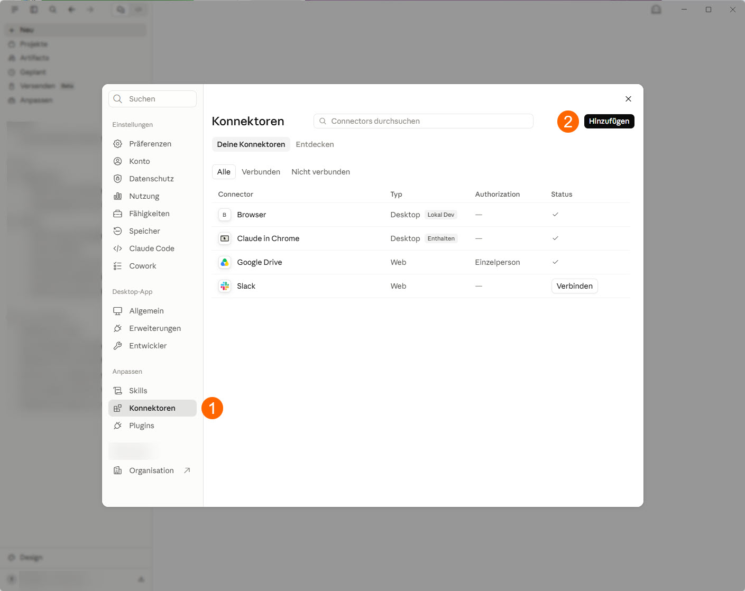The image size is (745, 591).
Task: Select the Allgemein monitor icon
Action: tap(118, 311)
